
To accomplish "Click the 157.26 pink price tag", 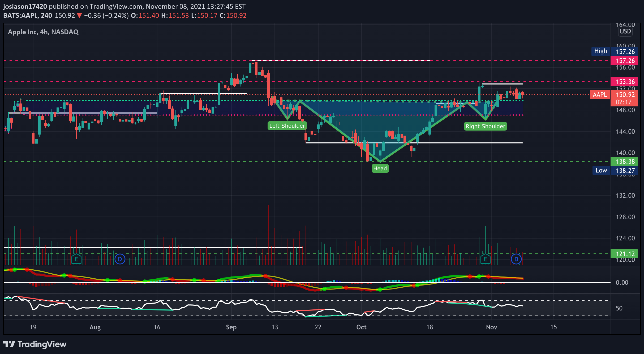I will tap(624, 61).
